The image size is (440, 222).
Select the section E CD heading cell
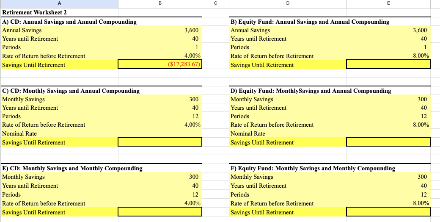click(59, 168)
